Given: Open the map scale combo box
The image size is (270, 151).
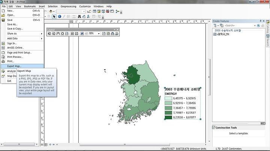Looking at the screenshot, I should pos(71,12).
